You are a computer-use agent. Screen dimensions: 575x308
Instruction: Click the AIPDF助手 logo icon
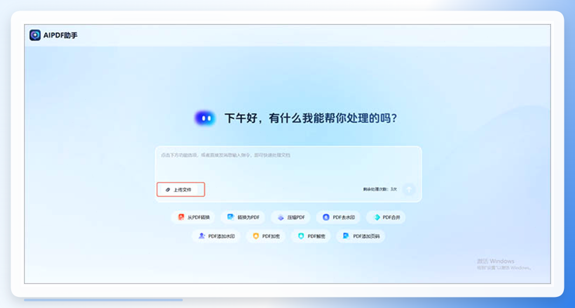[x=35, y=35]
